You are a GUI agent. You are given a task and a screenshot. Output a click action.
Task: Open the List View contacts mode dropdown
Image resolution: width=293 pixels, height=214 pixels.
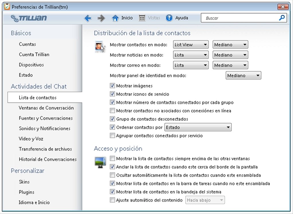pos(191,45)
